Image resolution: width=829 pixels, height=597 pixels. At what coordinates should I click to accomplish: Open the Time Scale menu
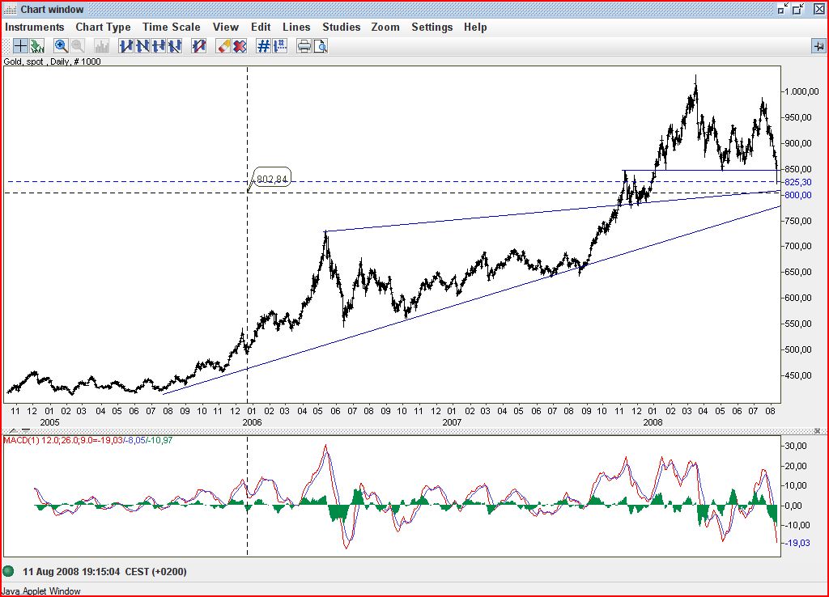172,27
